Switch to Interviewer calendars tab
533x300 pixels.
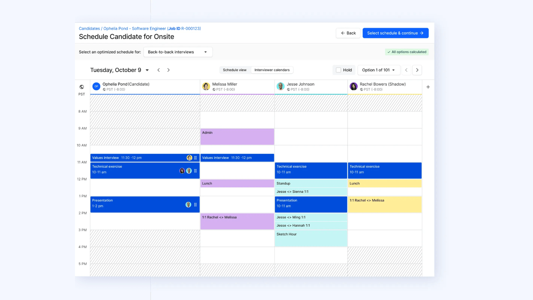click(272, 70)
